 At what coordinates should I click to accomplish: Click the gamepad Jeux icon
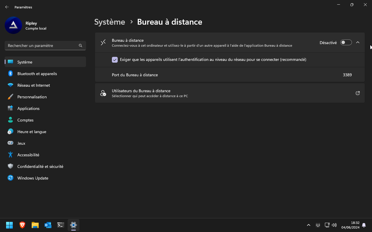pos(10,143)
